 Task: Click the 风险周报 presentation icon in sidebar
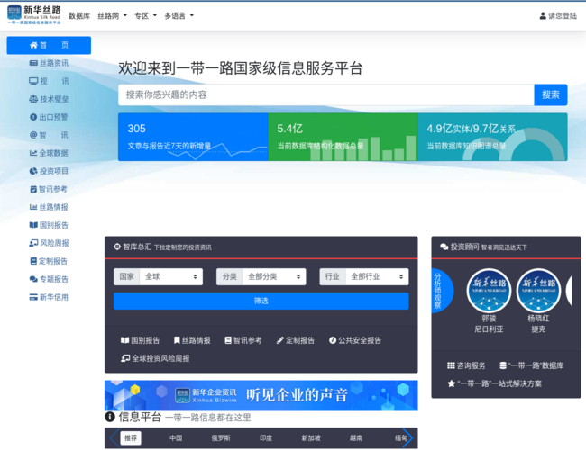33,243
